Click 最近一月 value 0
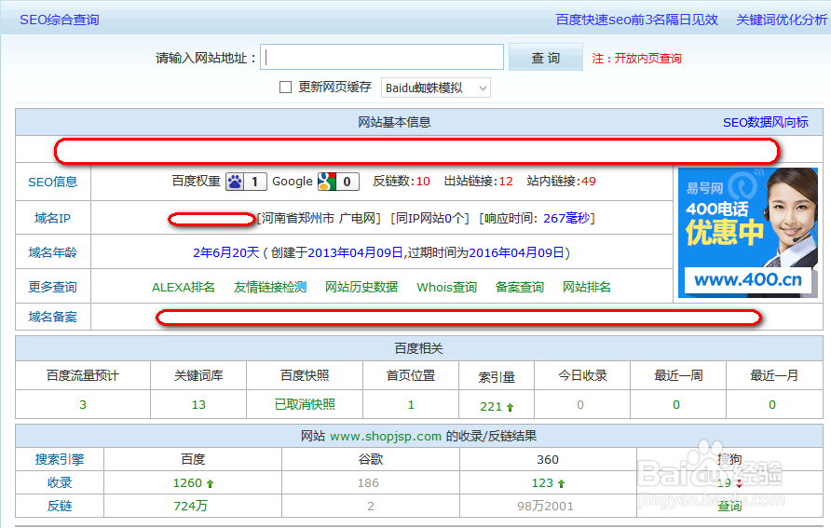This screenshot has height=528, width=831. [772, 404]
